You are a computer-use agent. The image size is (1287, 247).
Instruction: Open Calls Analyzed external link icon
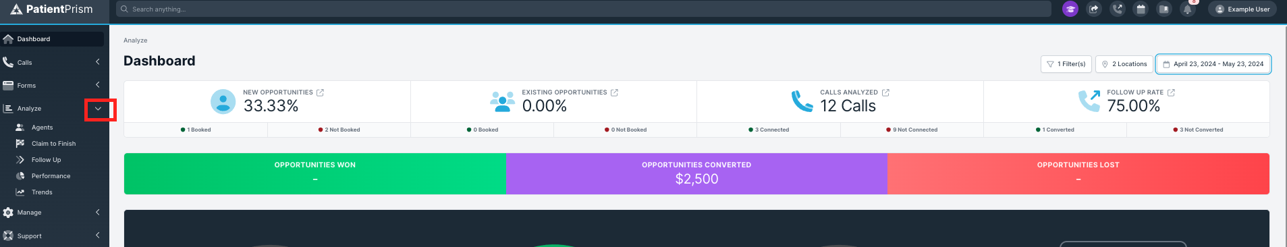[885, 92]
